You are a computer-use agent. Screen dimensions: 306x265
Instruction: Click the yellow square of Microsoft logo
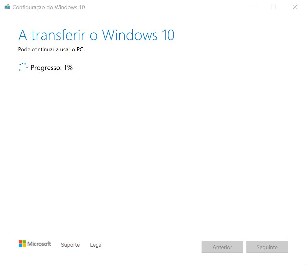(x=24, y=245)
